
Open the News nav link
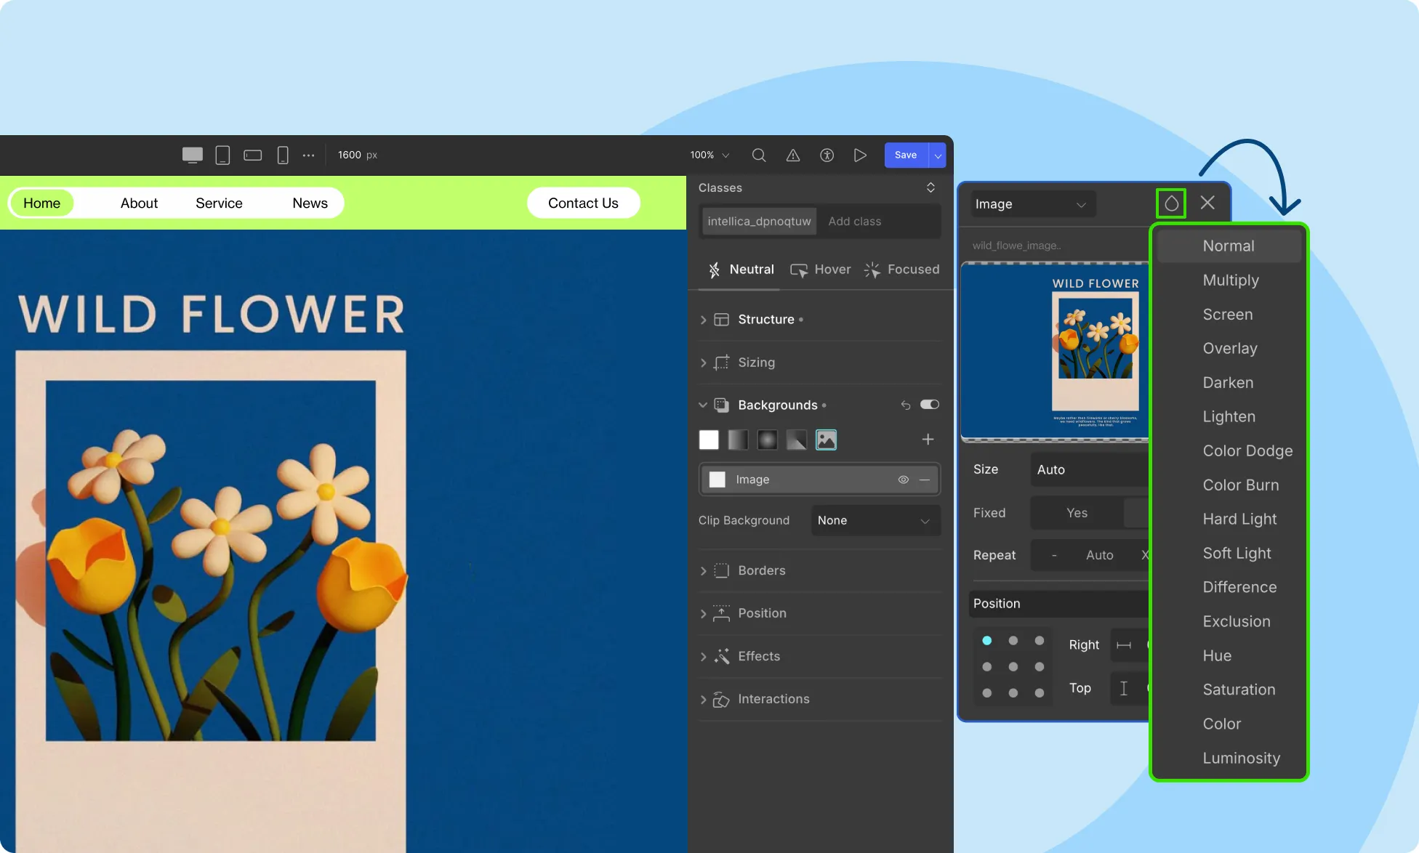310,203
